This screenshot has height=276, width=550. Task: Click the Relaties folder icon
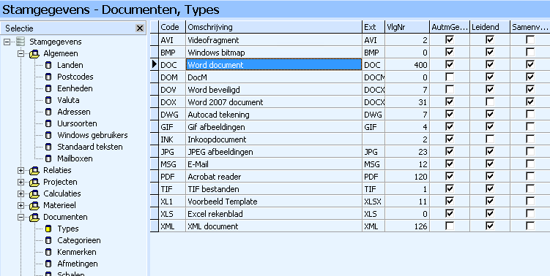(34, 171)
